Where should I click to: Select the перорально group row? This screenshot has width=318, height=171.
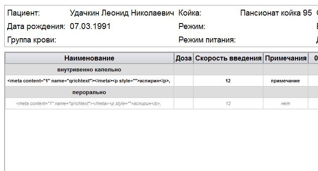89,92
